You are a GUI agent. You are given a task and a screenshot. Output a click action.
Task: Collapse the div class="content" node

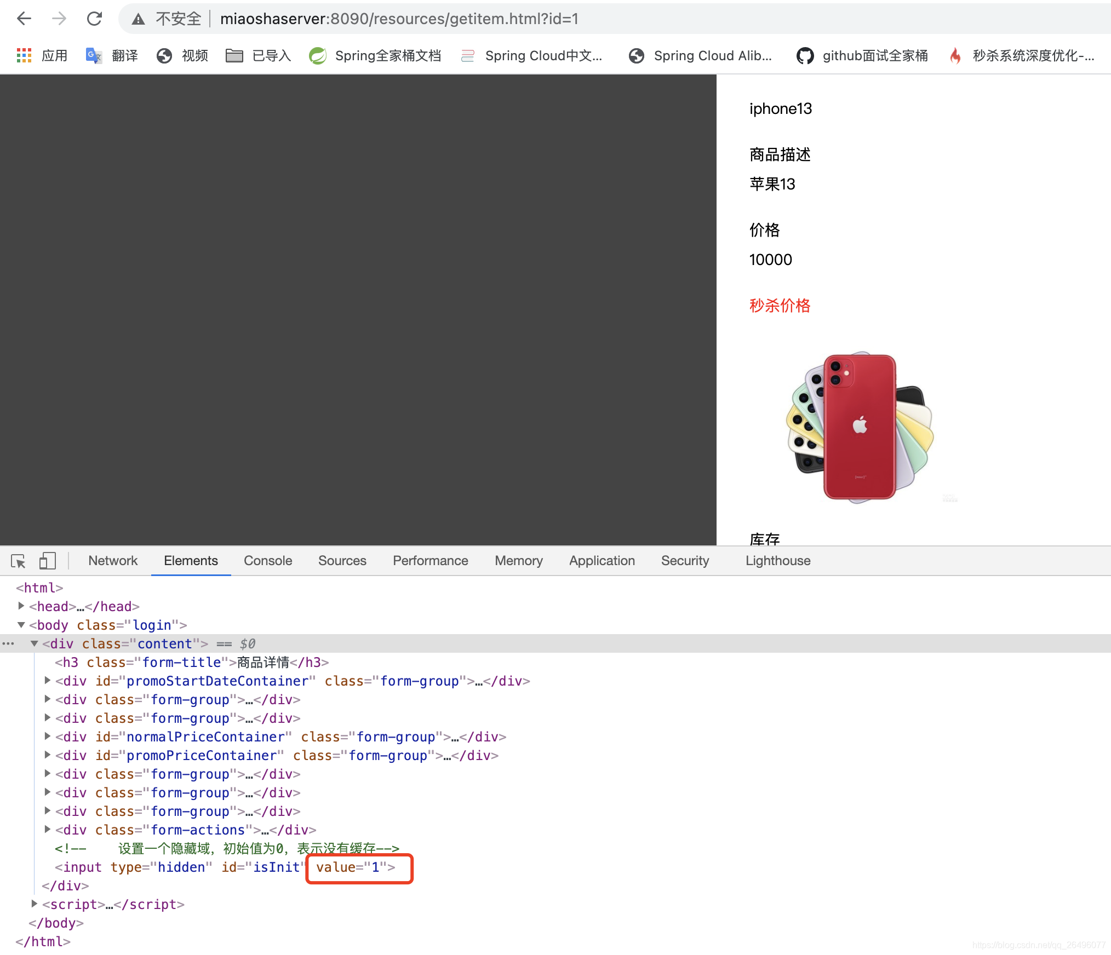[x=34, y=643]
